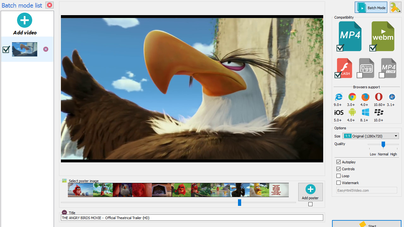The width and height of the screenshot is (404, 227).
Task: Select the WebM format icon
Action: (x=383, y=36)
